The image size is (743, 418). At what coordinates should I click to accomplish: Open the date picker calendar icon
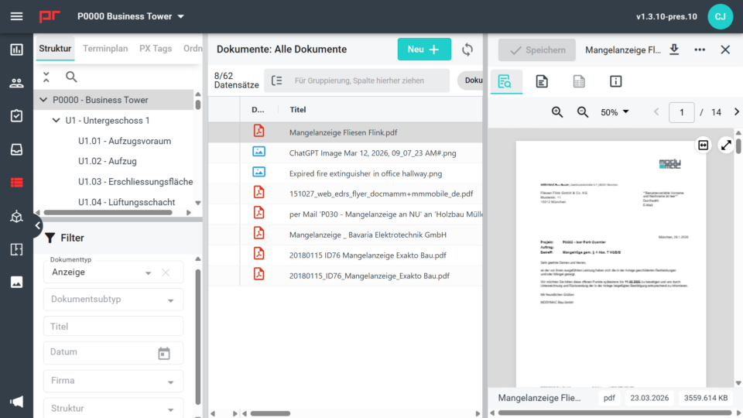[x=164, y=353]
